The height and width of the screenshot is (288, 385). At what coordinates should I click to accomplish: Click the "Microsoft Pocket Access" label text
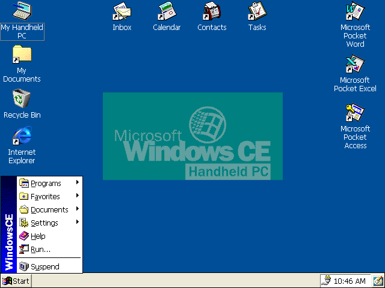click(355, 137)
